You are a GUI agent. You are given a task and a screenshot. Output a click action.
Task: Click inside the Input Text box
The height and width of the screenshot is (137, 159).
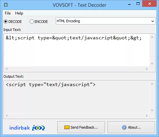tap(77, 50)
